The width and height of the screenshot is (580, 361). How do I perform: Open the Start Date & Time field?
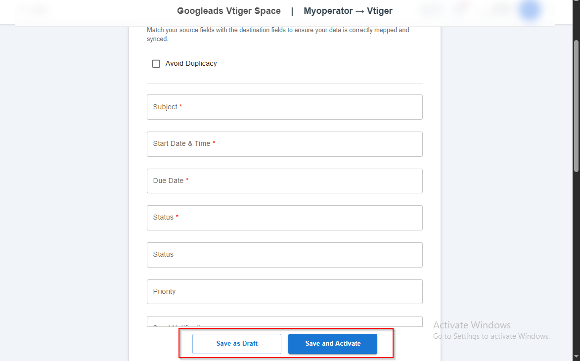coord(284,144)
